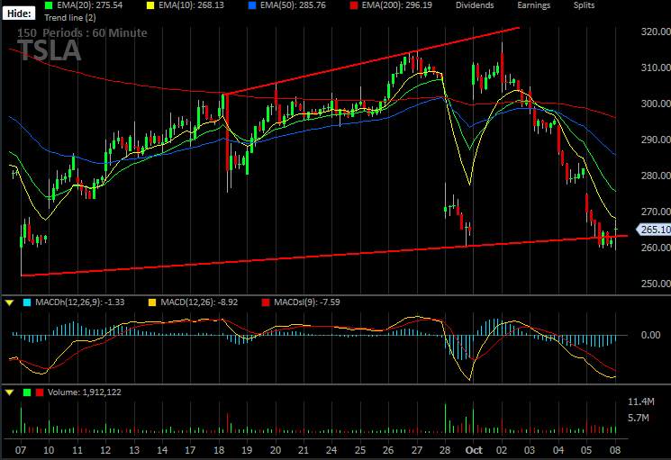
Task: Click the 08 date label on the axis
Action: coord(615,450)
